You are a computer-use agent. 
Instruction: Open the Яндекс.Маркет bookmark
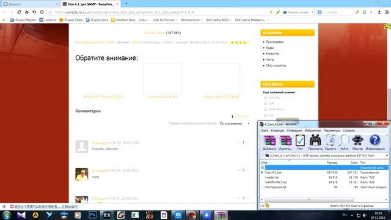(23, 20)
